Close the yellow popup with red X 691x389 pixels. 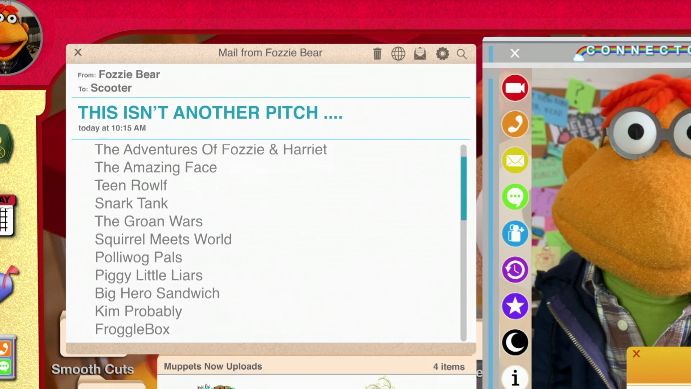(636, 354)
